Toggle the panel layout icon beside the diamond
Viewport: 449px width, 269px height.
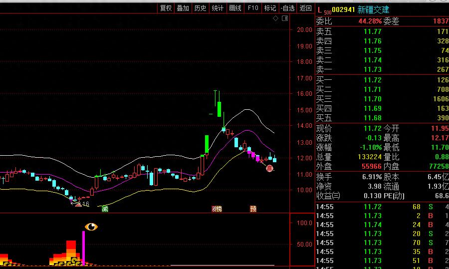(x=284, y=18)
